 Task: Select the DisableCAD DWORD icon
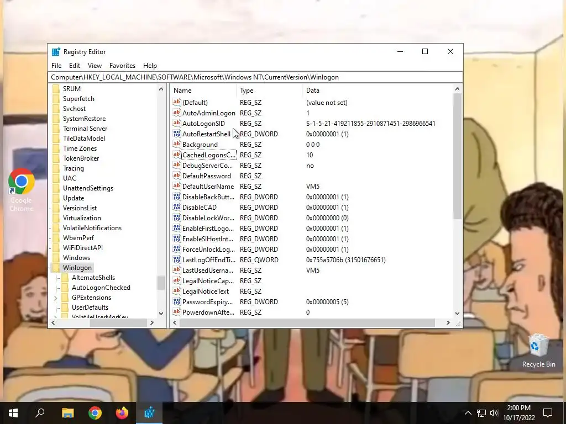(x=176, y=208)
